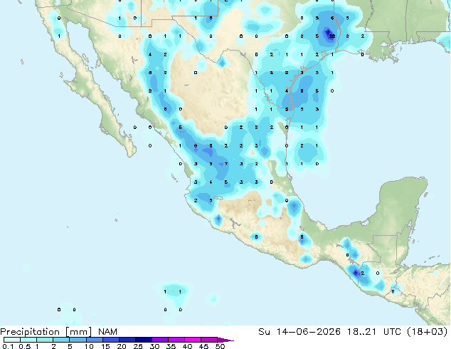
Task: Click the 0.1–0.5 mm legend color swatch
Action: (12, 340)
